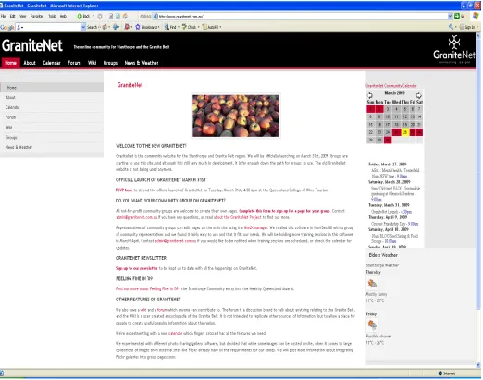Click the AutoFill button
The image size is (483, 380).
click(211, 27)
